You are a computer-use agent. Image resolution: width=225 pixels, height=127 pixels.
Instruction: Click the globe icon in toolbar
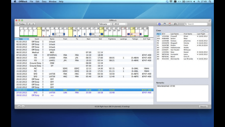pyautogui.click(x=165, y=24)
